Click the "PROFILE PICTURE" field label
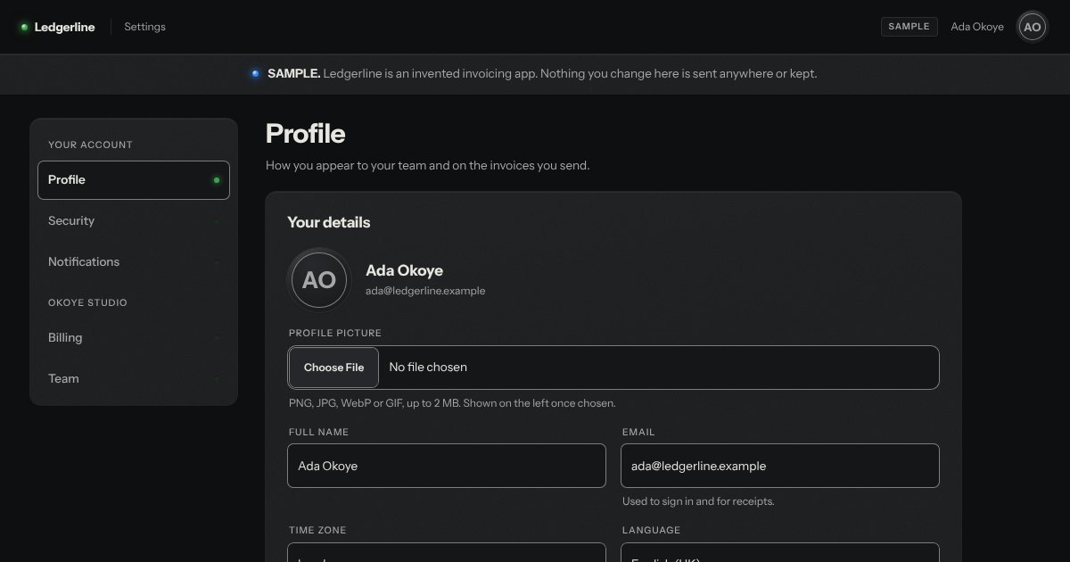 point(335,333)
